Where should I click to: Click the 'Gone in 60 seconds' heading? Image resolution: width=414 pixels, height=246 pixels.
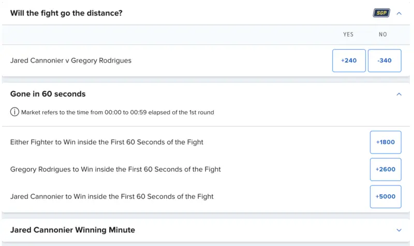pyautogui.click(x=48, y=94)
